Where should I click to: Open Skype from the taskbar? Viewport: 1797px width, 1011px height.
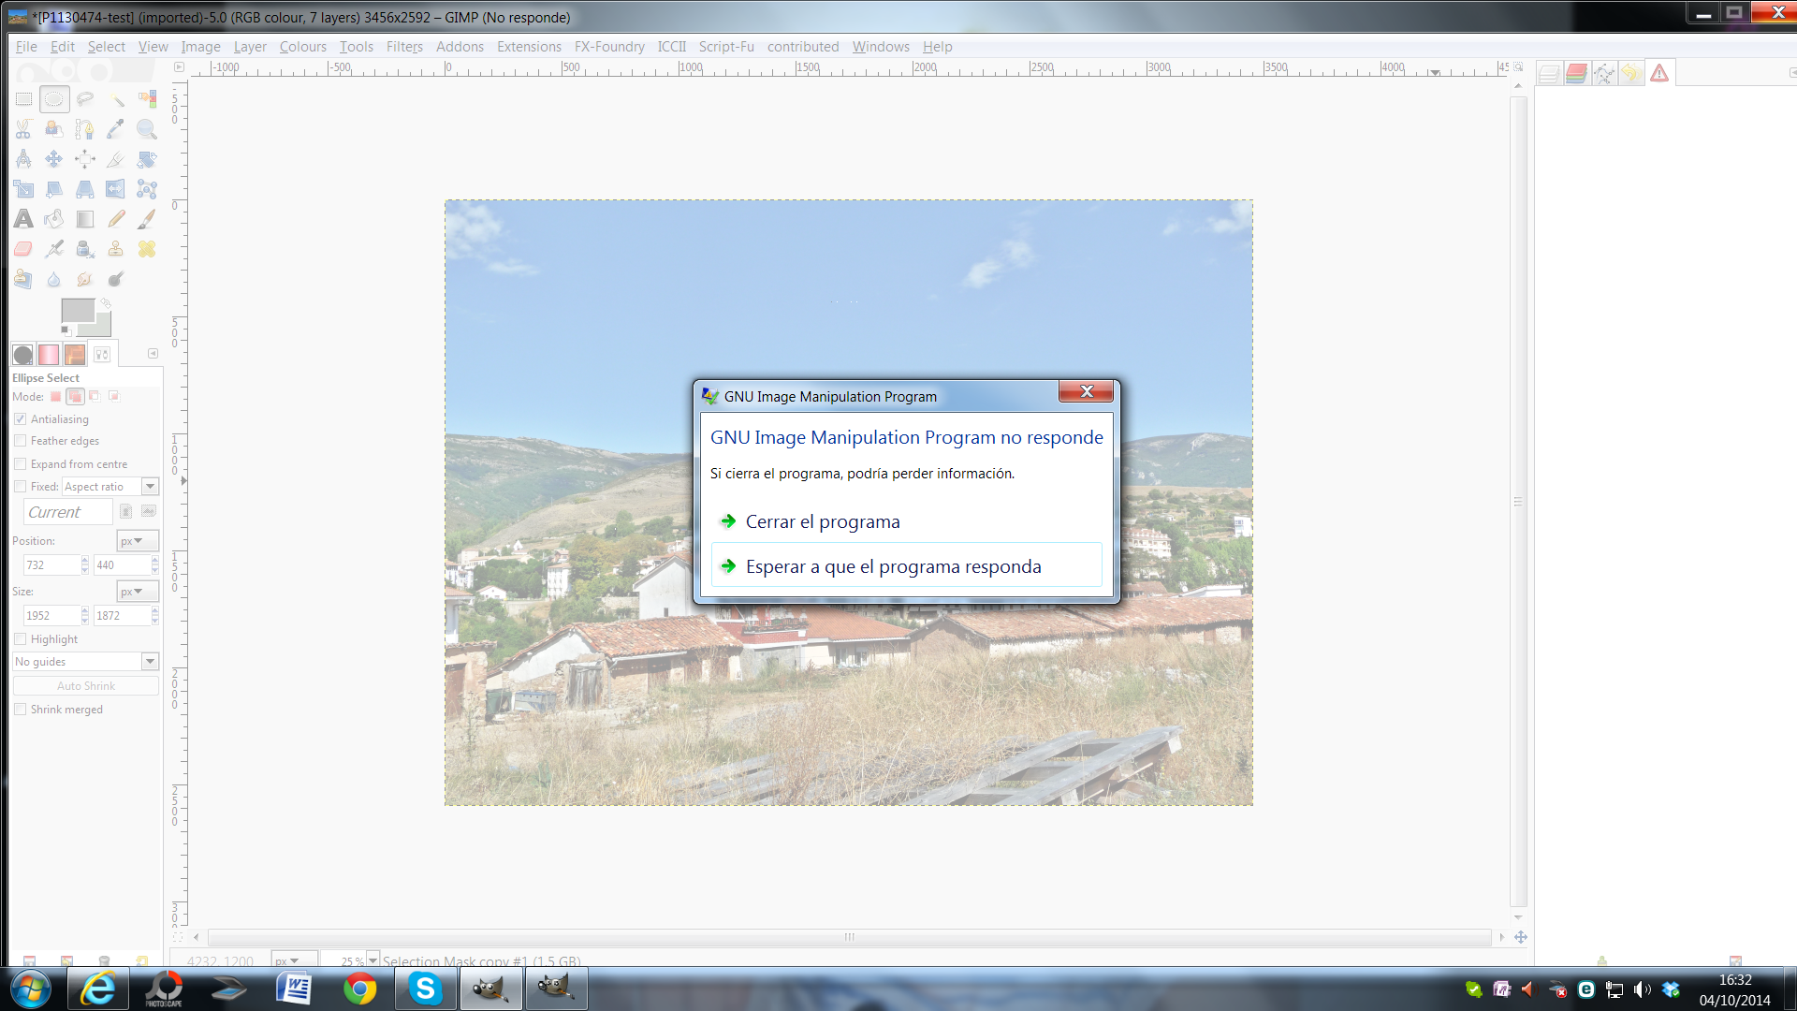pyautogui.click(x=425, y=989)
